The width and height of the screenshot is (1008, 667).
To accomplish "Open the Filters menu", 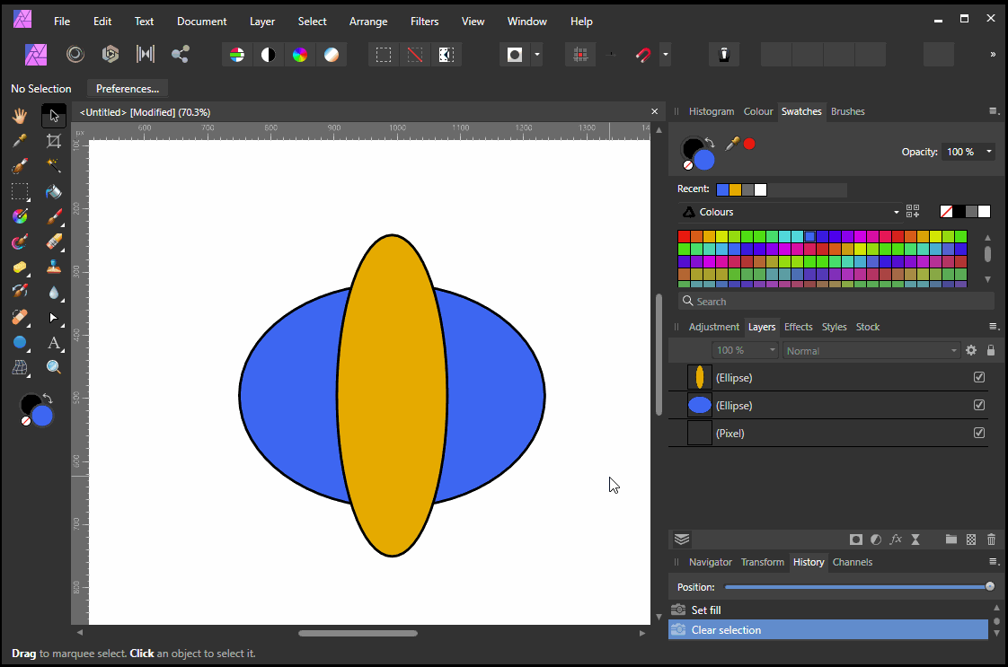I will (424, 22).
